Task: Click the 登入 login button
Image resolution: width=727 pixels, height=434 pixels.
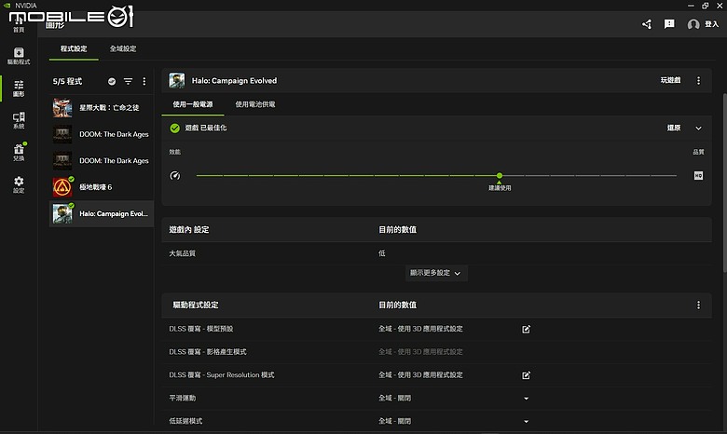Action: (712, 24)
